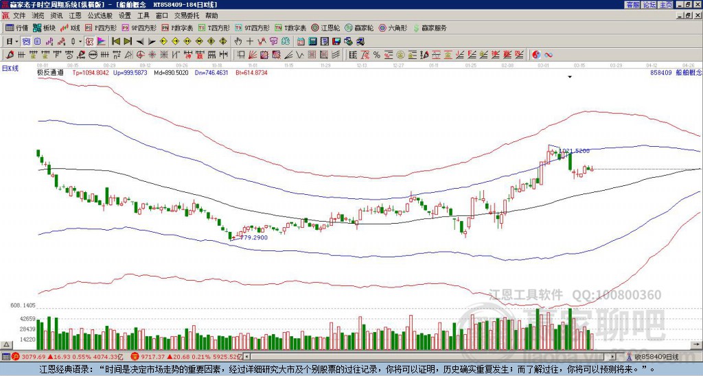Screen dimensions: 703x376
Task: Select the hand pan tool
Action: click(x=238, y=42)
